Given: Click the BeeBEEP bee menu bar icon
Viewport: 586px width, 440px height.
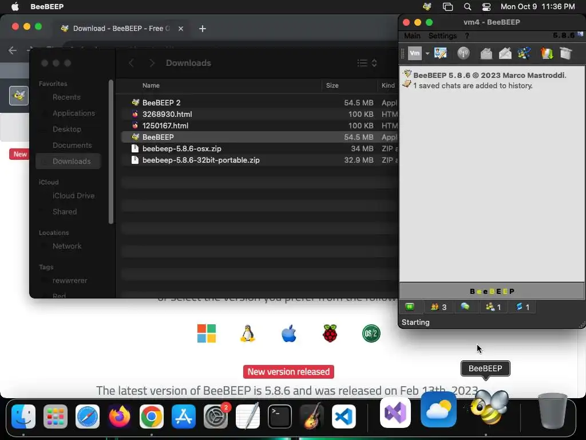Looking at the screenshot, I should [x=427, y=7].
